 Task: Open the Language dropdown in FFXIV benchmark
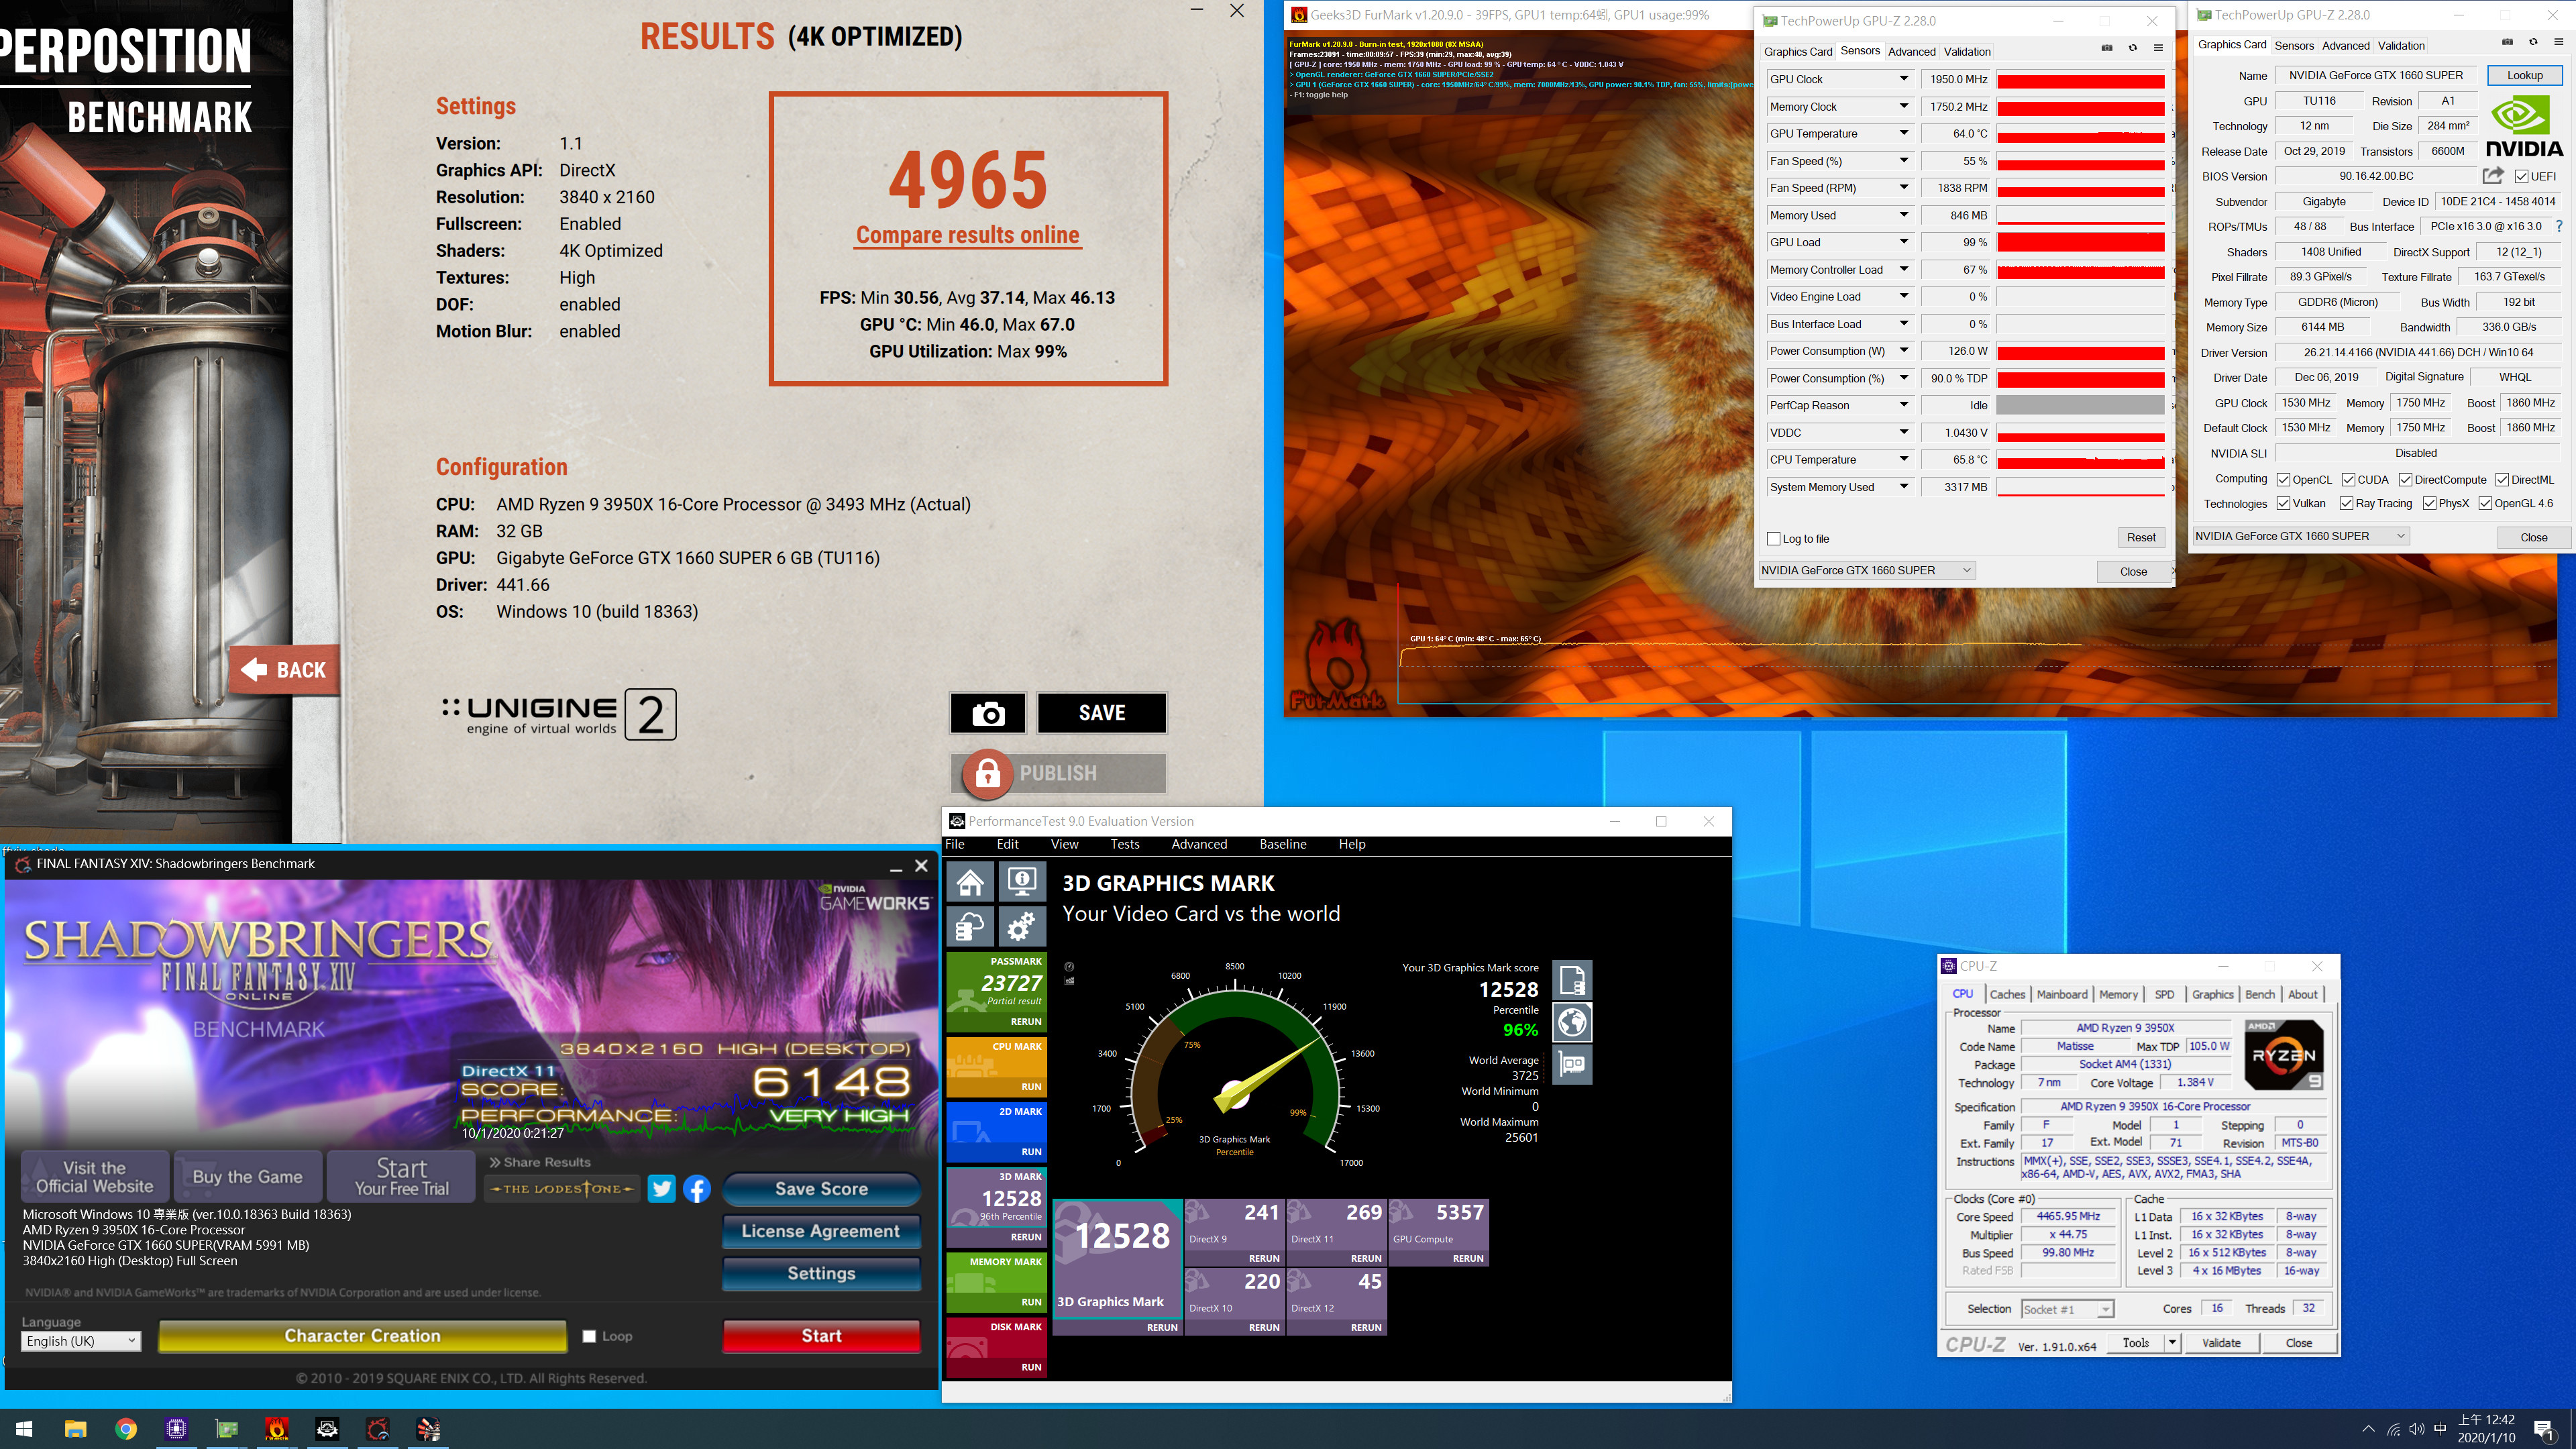pos(81,1341)
